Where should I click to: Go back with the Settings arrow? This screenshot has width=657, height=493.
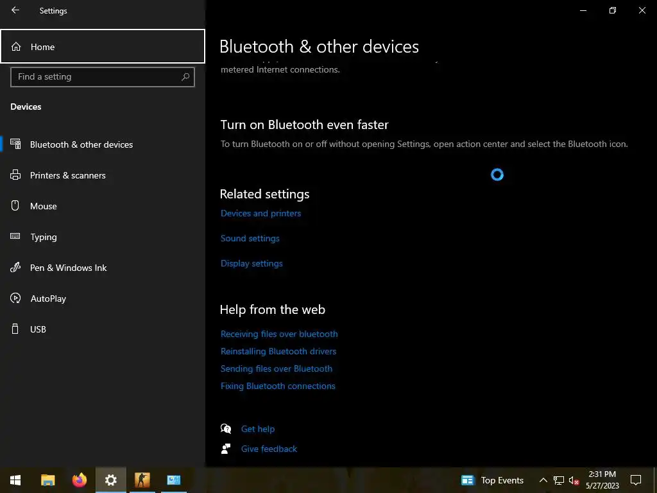15,10
